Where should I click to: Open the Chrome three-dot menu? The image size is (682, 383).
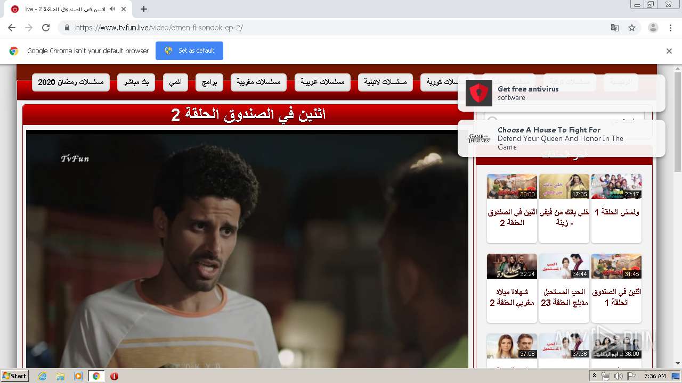point(670,28)
